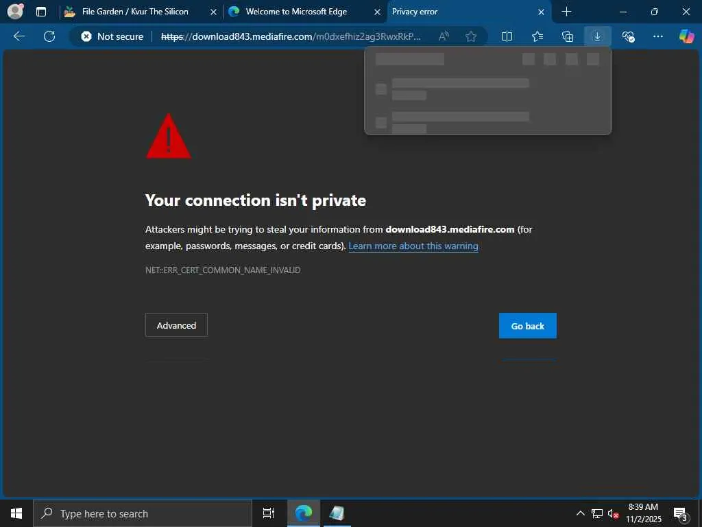
Task: Click the Microsoft Edge taskbar icon
Action: click(x=304, y=513)
